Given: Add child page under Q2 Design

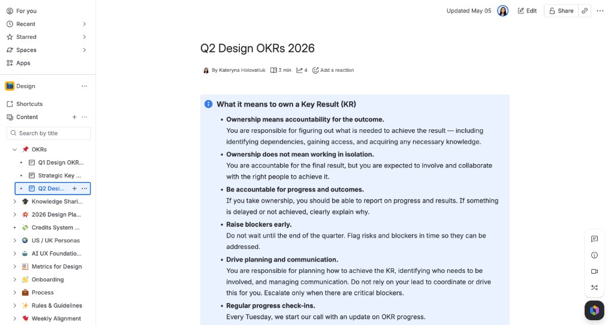Looking at the screenshot, I should (74, 189).
